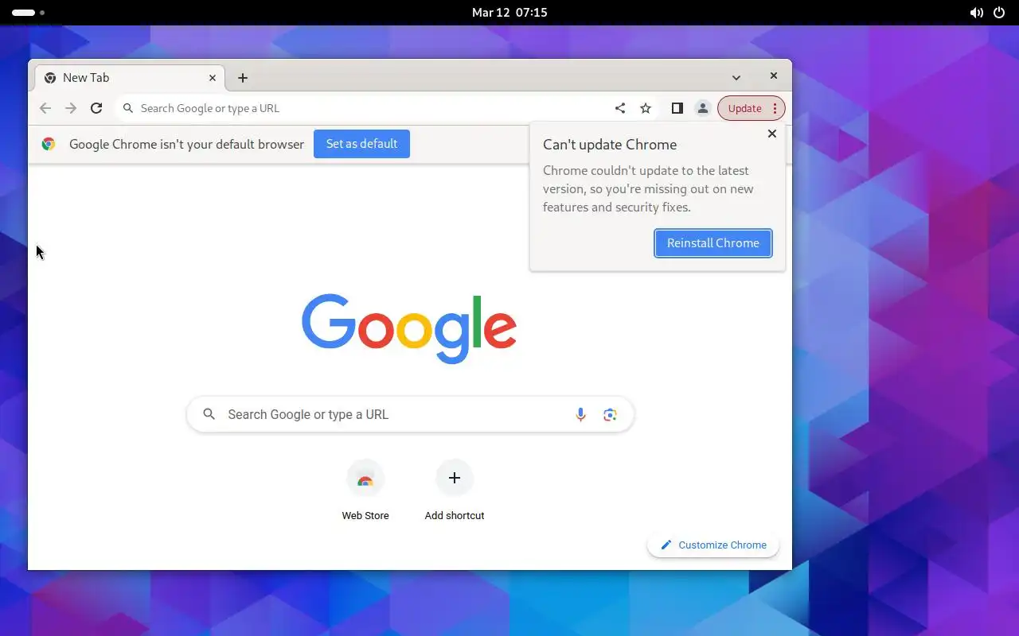Open the side panel icon
Image resolution: width=1019 pixels, height=636 pixels.
[x=677, y=108]
